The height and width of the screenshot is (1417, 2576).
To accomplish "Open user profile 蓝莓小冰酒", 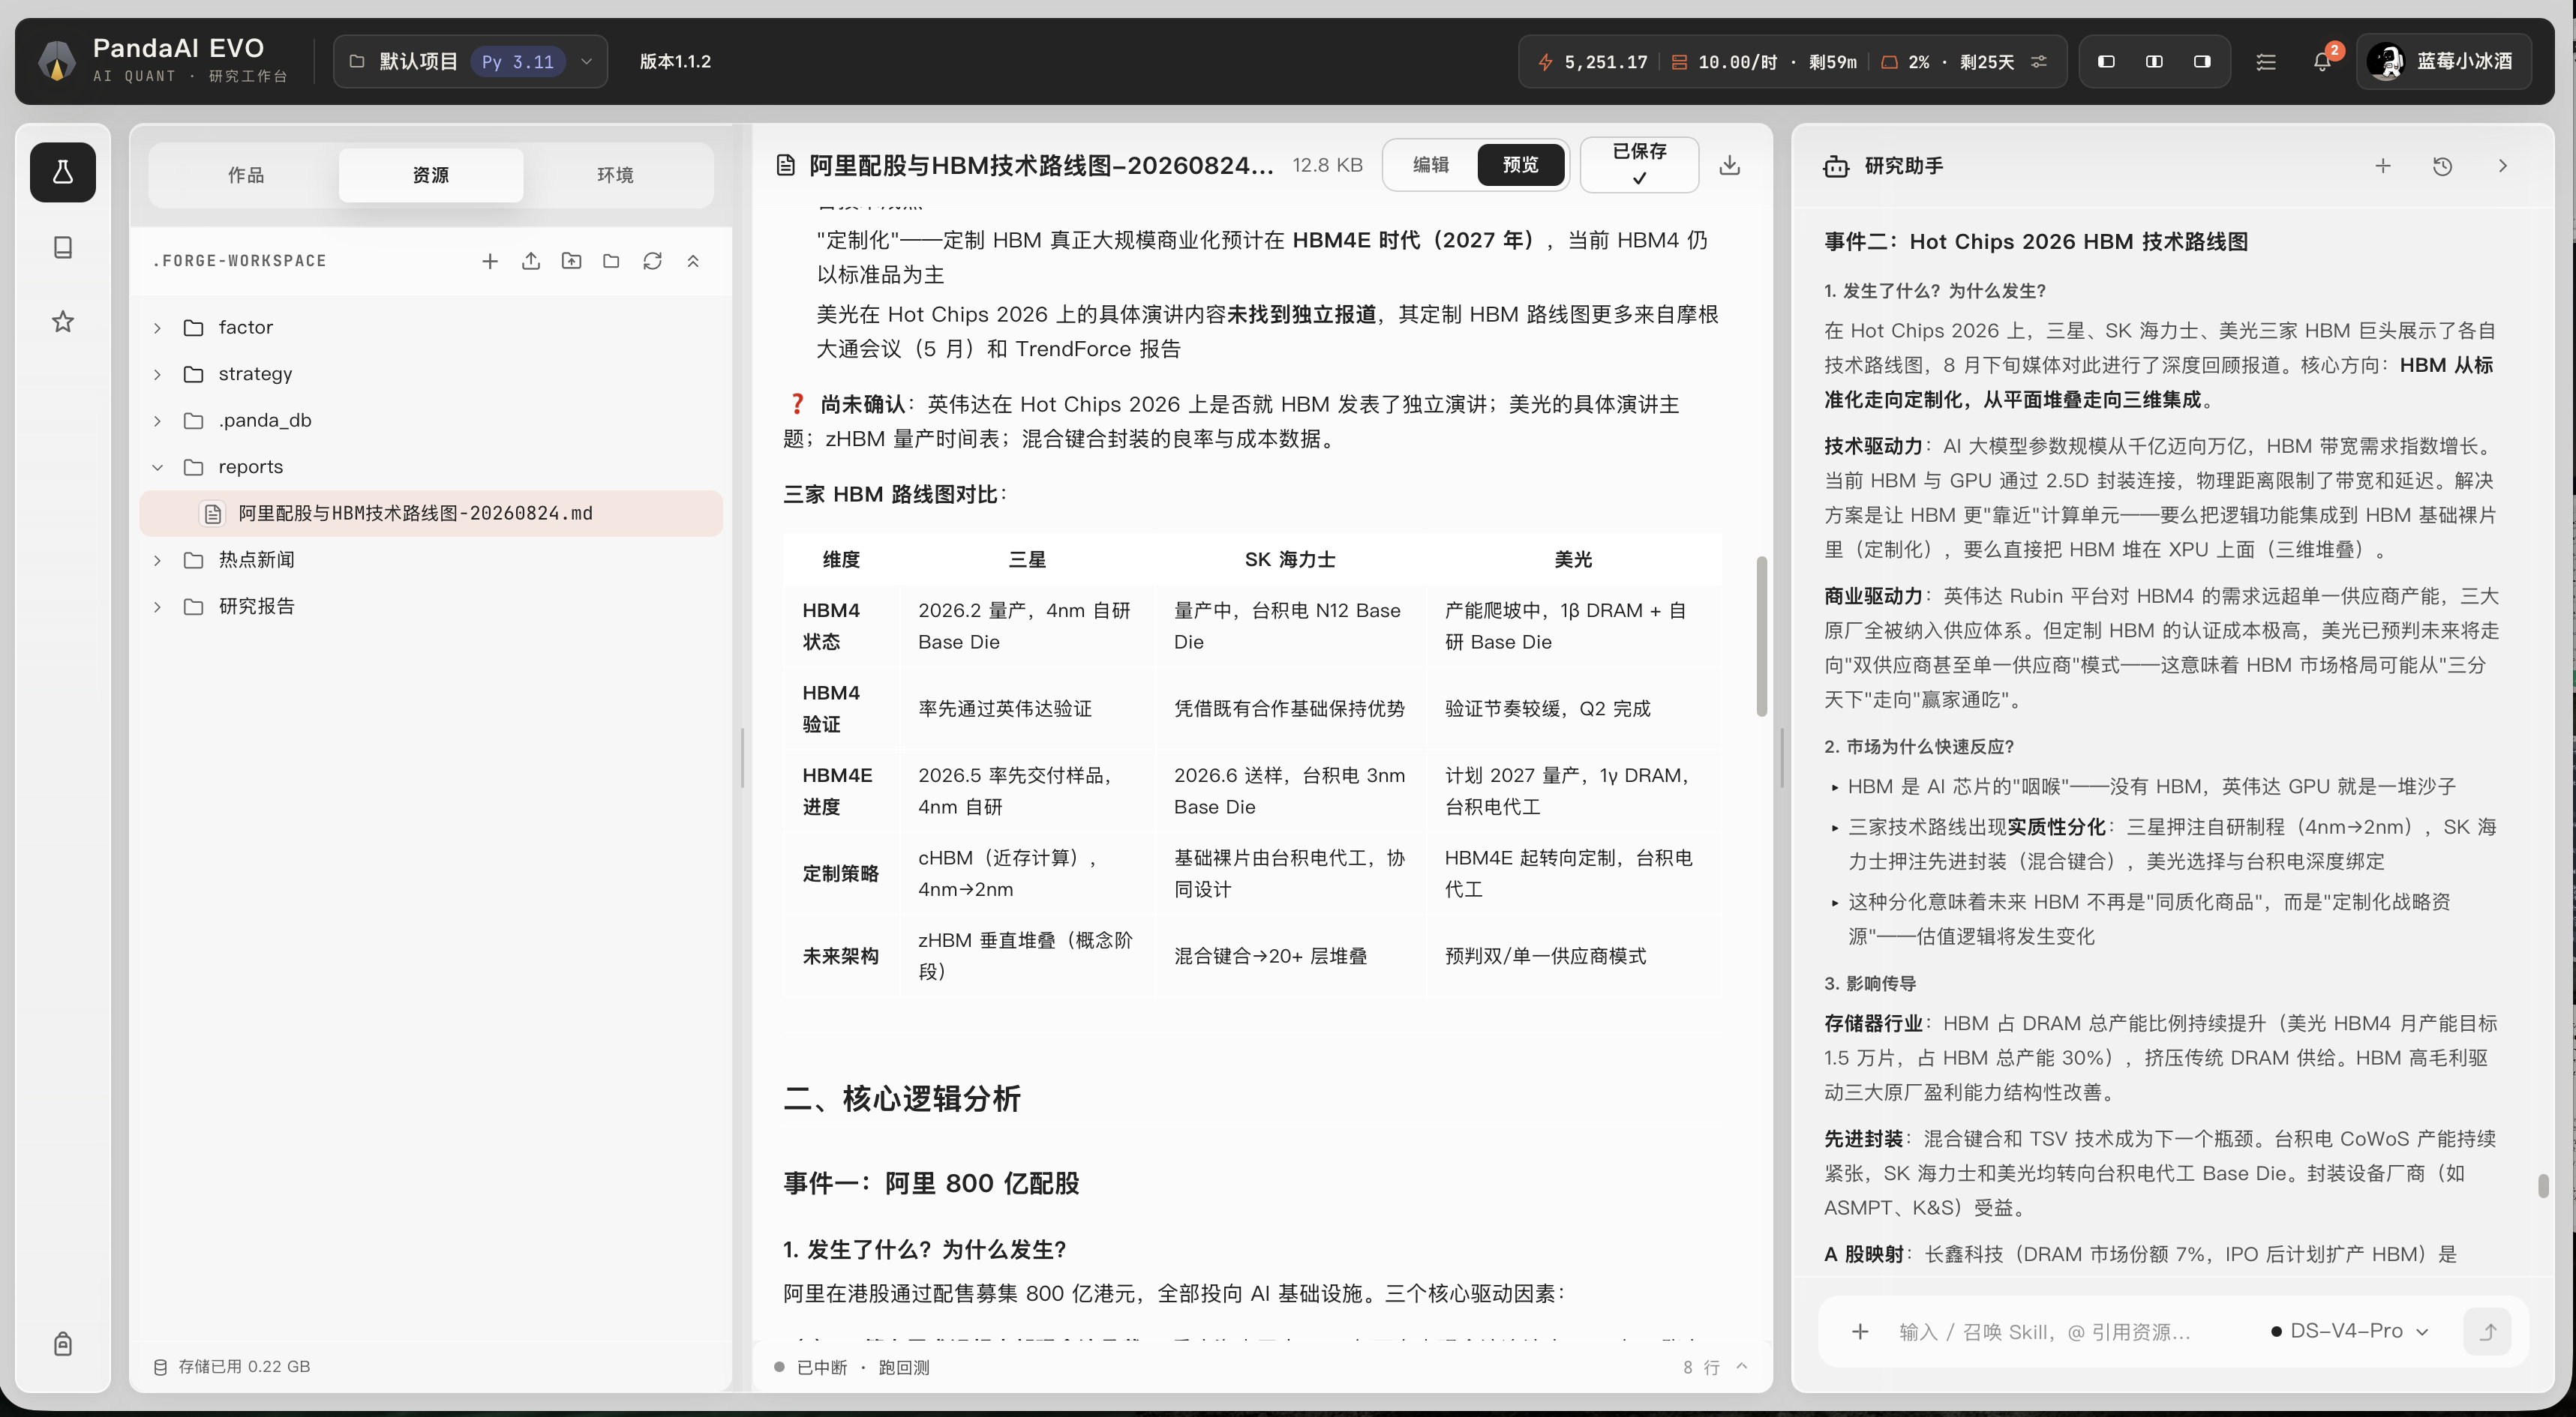I will pyautogui.click(x=2443, y=61).
